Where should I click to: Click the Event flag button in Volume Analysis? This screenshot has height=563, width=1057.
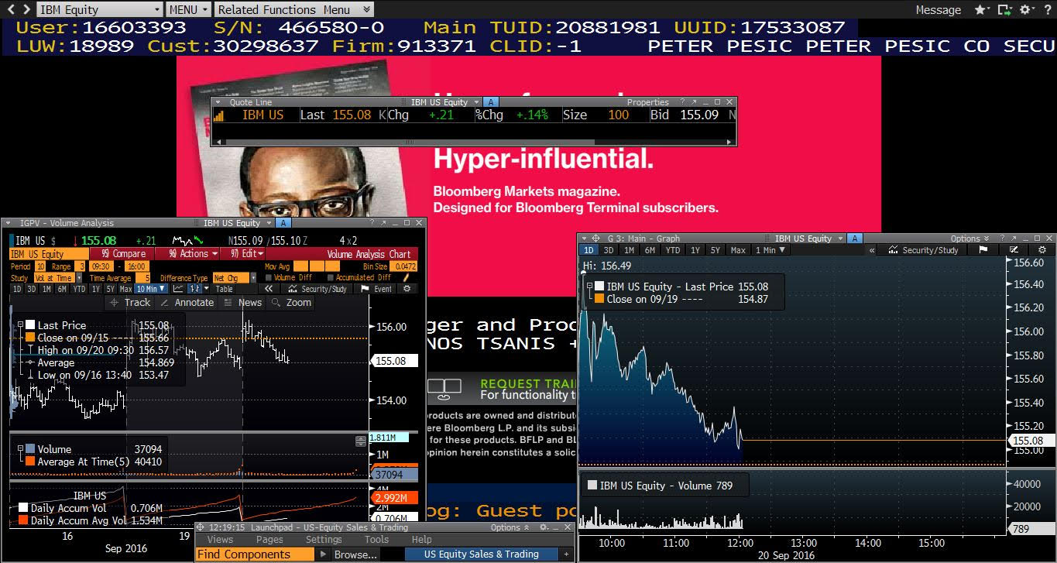point(376,289)
